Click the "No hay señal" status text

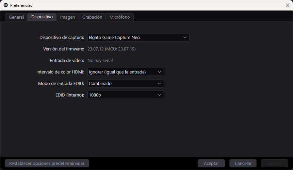(100, 61)
